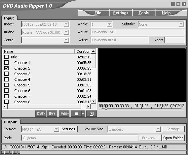The width and height of the screenshot is (188, 155).
Task: Check the Chapter 1 checkbox
Action: coord(7,62)
